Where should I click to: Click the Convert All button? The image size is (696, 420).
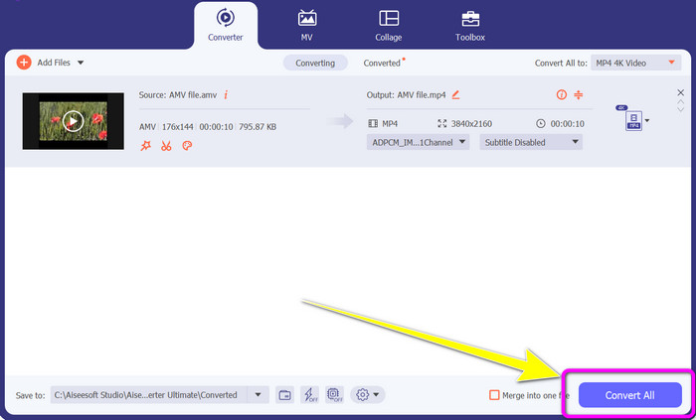point(629,394)
